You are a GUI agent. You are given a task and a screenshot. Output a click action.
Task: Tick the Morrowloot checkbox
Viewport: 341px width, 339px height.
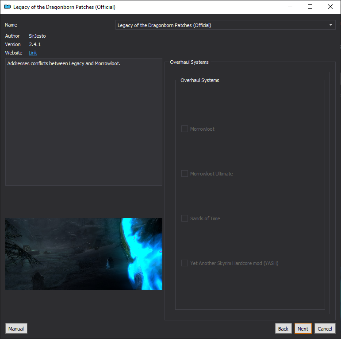(x=184, y=129)
